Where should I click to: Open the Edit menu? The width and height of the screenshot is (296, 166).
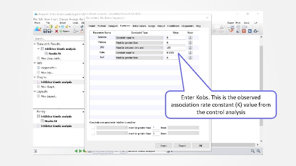(x=41, y=19)
